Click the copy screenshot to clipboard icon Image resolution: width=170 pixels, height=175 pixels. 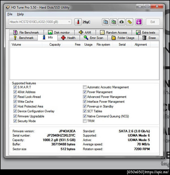pyautogui.click(x=114, y=22)
